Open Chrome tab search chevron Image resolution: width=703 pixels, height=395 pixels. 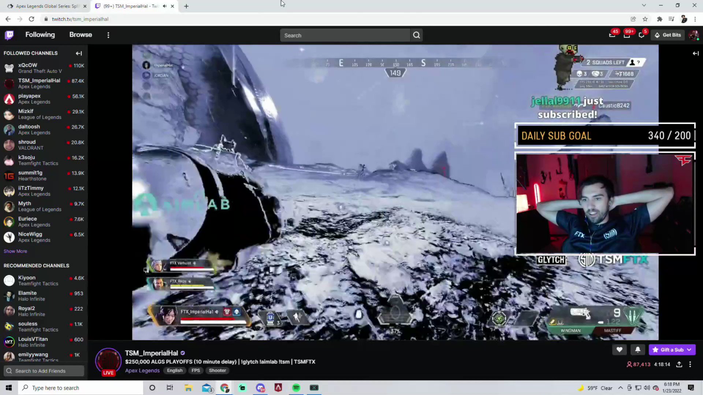[x=644, y=5]
